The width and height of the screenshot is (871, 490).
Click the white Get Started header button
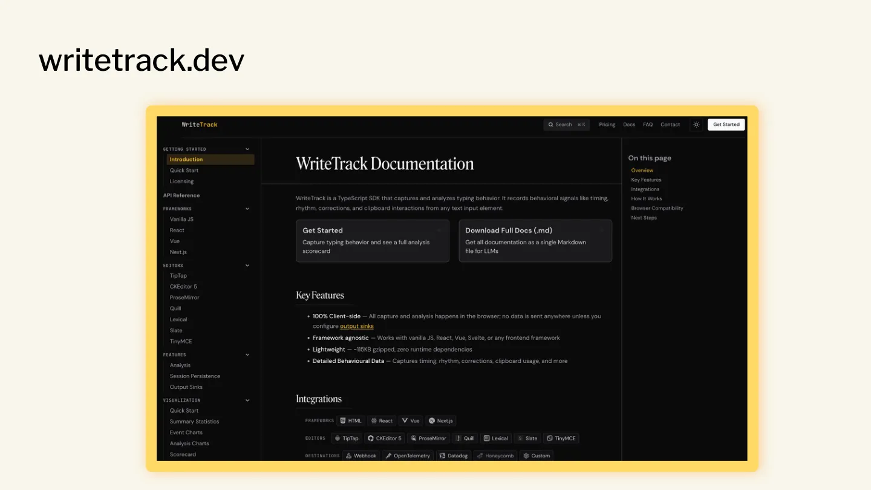[726, 125]
